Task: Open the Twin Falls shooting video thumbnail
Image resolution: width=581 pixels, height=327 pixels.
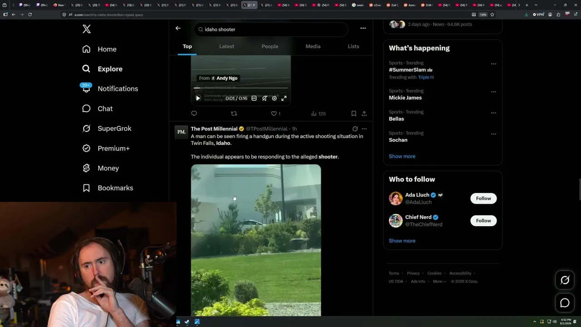Action: coord(256,240)
